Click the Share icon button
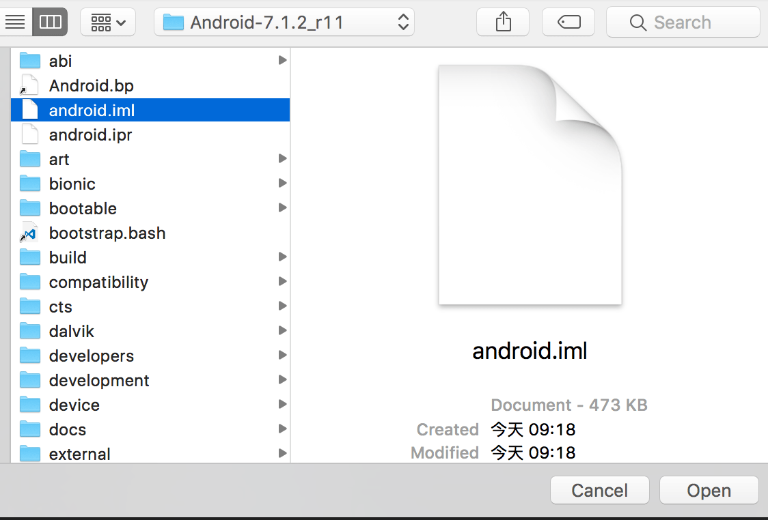 (x=503, y=23)
